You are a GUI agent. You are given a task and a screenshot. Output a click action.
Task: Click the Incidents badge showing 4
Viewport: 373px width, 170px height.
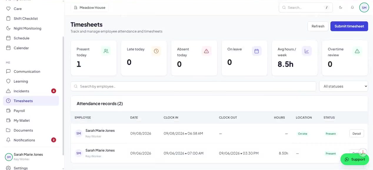point(54,91)
